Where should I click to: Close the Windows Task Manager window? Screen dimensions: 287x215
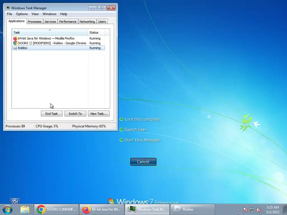111,8
